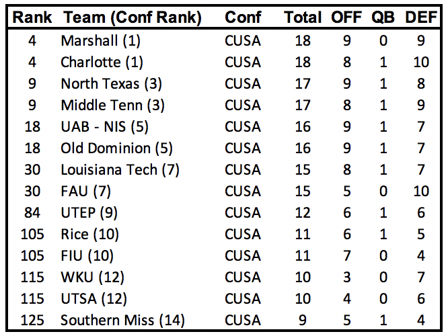Click the Conf column header

[244, 18]
